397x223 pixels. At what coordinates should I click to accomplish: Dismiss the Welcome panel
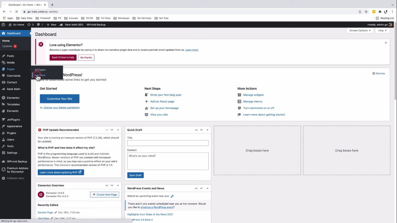coord(379,73)
